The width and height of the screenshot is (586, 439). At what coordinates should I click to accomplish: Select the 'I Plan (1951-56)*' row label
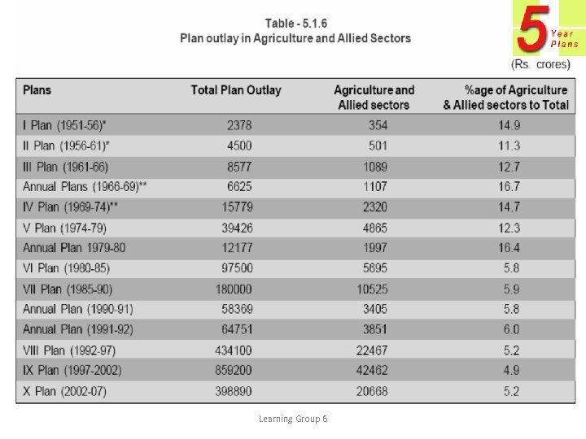tap(64, 125)
